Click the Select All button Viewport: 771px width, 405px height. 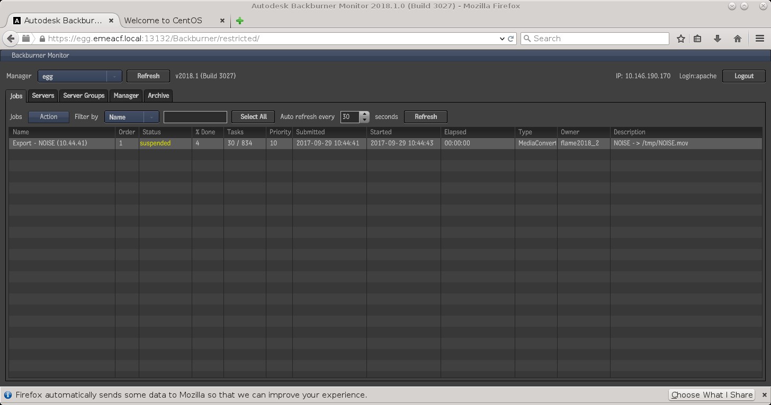(x=253, y=117)
